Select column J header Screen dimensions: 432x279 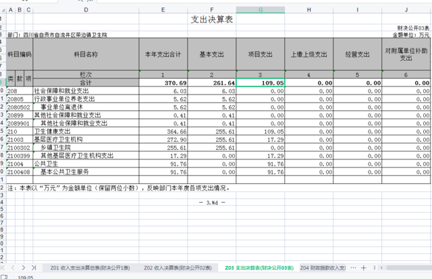406,9
